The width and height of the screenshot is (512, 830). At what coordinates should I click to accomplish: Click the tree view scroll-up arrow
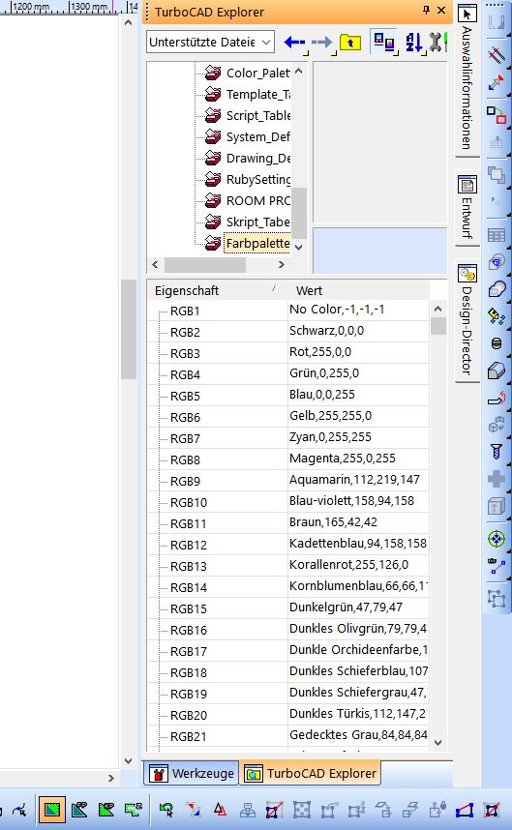[x=299, y=71]
